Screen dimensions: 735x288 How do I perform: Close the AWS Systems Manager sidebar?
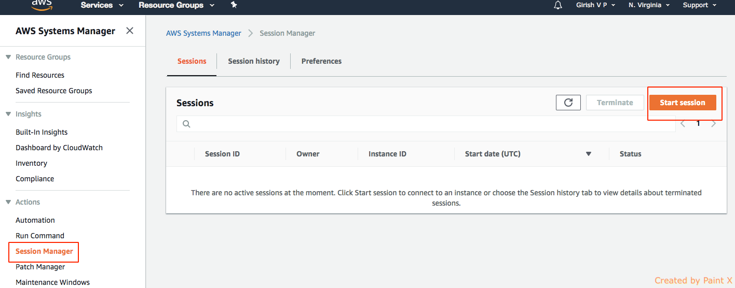pos(130,31)
